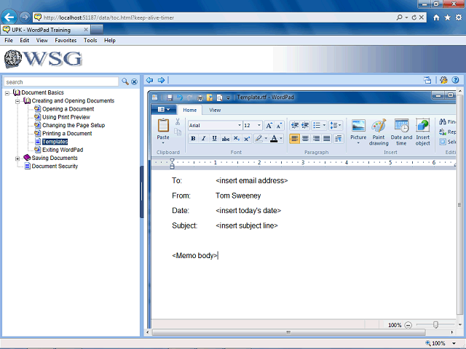The height and width of the screenshot is (349, 466).
Task: Open the Using Print Preview topic
Action: (x=66, y=117)
